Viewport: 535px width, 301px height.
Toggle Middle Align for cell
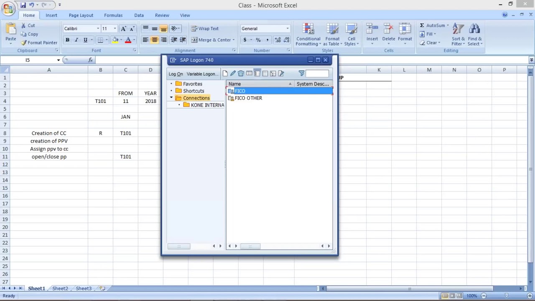155,28
